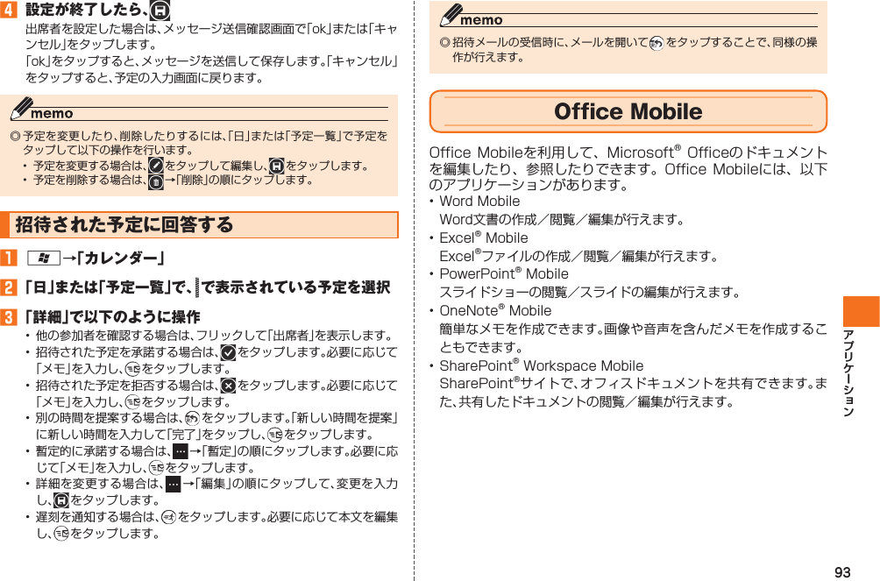
Task: Click the send icon after じて「メモ」を入力し
Action: tap(157, 468)
